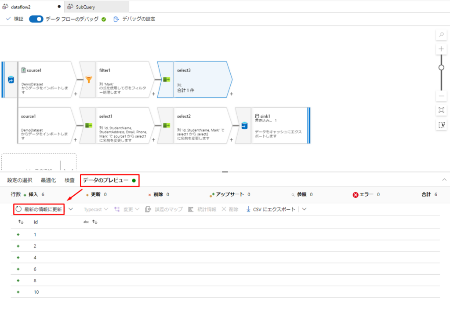Screen dimensions: 450x317
Task: Zoom out with the minus icon
Action: point(441,96)
